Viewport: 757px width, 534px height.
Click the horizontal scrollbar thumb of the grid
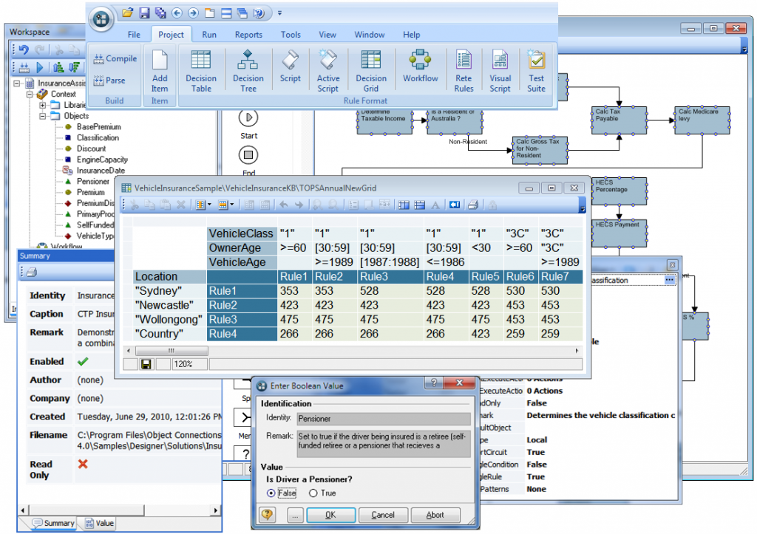[172, 351]
